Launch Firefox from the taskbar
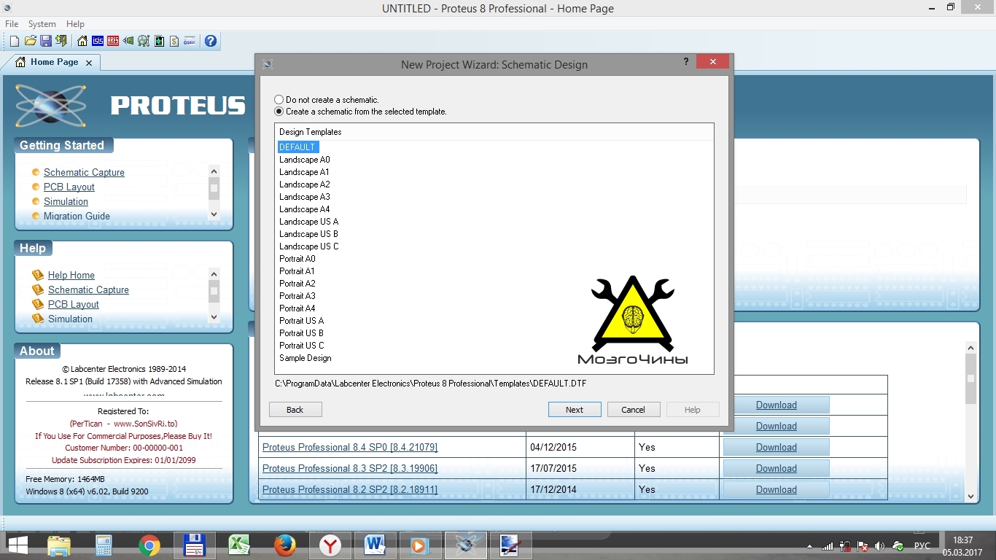 pyautogui.click(x=285, y=545)
